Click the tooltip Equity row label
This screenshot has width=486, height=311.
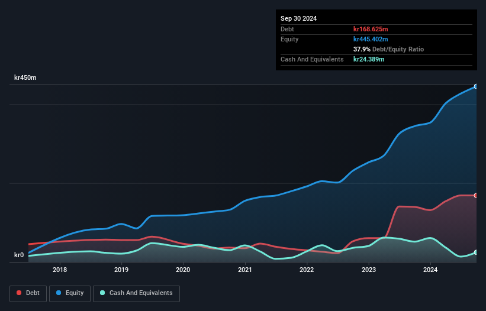pyautogui.click(x=289, y=39)
